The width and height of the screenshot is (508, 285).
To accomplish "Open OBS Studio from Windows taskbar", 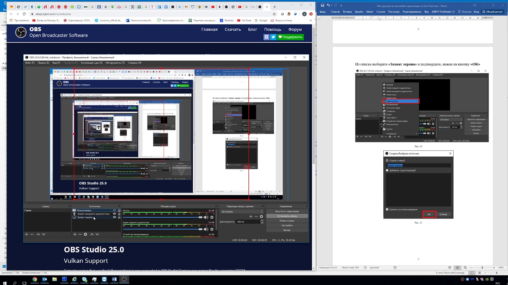I will point(124,279).
